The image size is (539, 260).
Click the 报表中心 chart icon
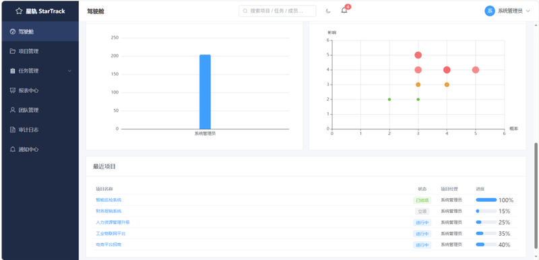13,91
